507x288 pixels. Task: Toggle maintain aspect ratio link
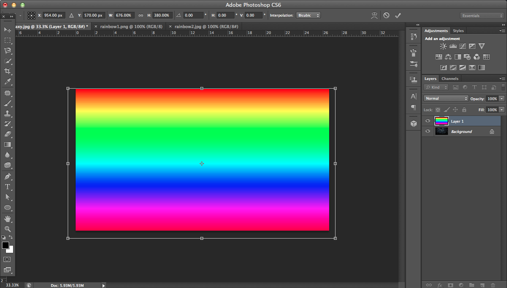[x=141, y=15]
